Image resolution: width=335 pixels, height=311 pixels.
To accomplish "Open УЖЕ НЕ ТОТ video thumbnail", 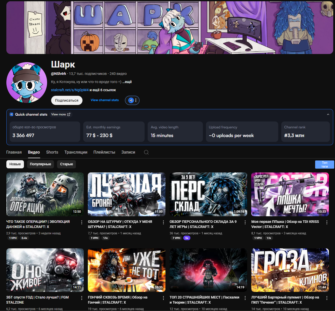I will 127,270.
